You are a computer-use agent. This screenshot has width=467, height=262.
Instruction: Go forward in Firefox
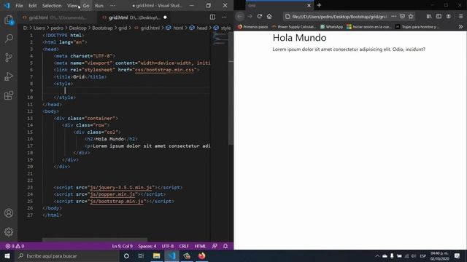tap(250, 16)
